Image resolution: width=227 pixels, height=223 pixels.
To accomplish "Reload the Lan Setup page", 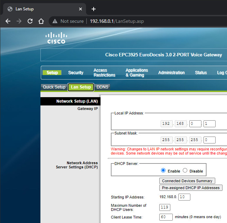I will (30, 21).
